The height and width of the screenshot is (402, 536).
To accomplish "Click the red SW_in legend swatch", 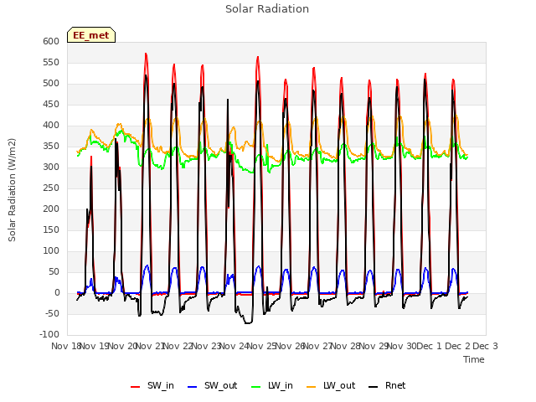I will (x=136, y=387).
